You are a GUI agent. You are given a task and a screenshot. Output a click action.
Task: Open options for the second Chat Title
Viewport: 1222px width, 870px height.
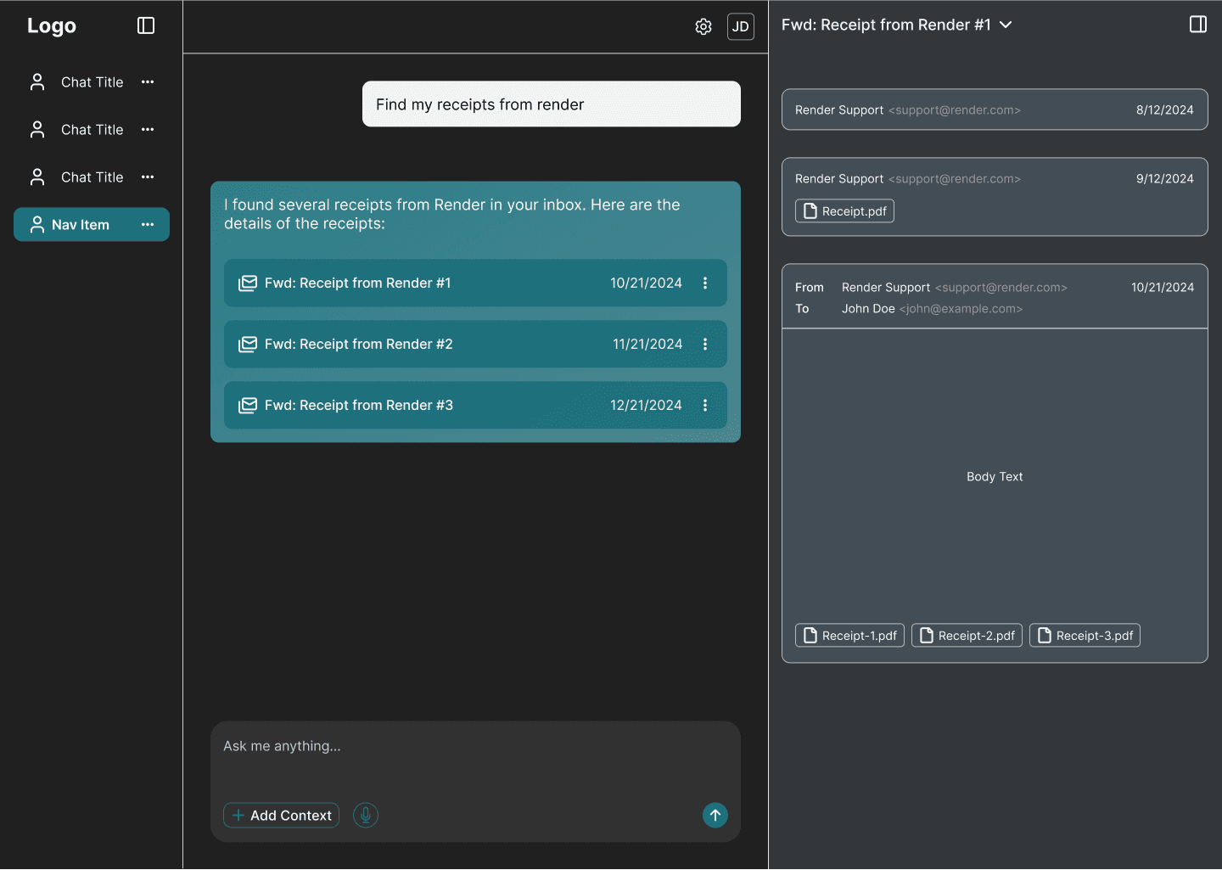coord(148,130)
